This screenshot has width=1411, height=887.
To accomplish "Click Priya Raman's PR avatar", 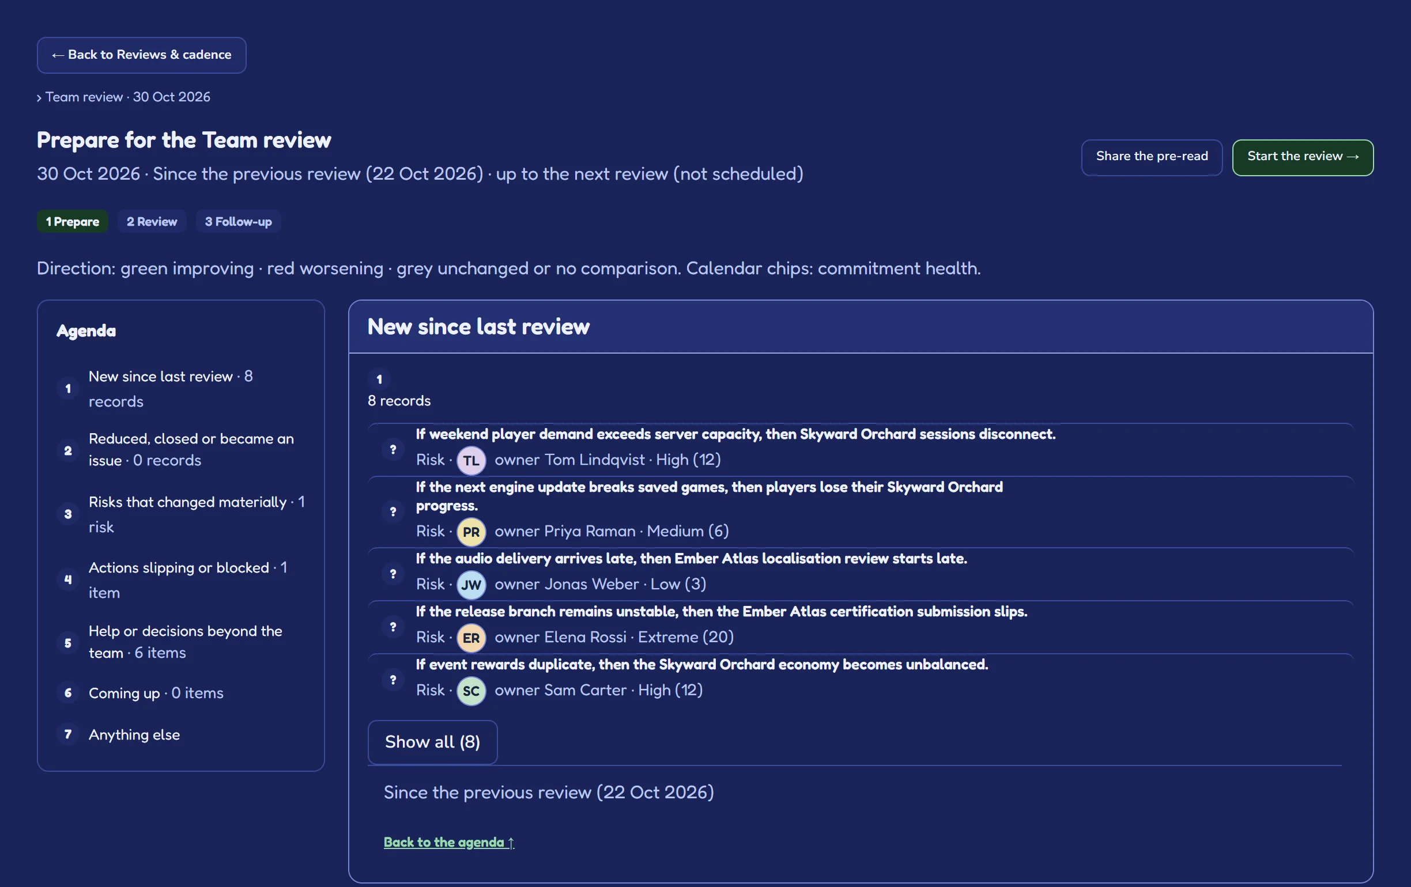I will click(x=471, y=532).
